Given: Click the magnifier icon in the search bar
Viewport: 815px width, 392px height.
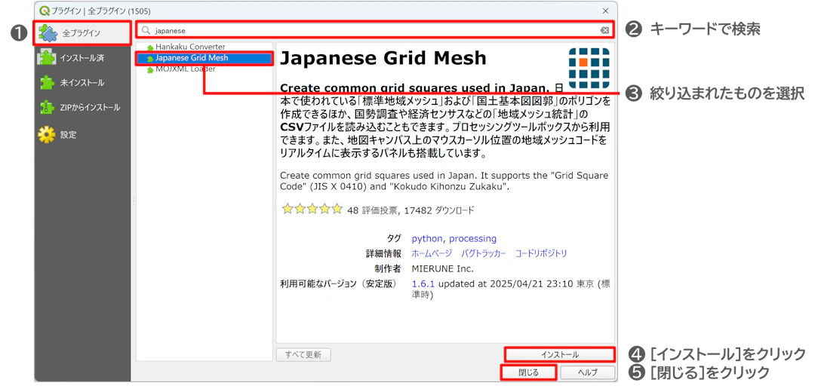Looking at the screenshot, I should pos(146,30).
